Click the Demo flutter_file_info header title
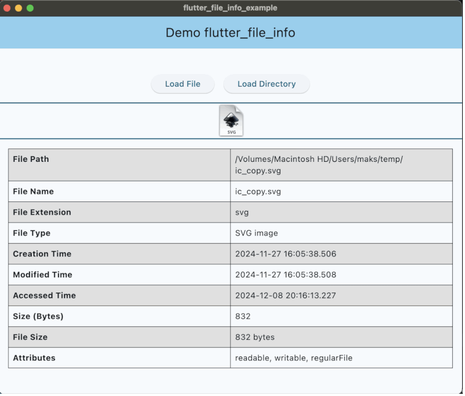 point(231,33)
